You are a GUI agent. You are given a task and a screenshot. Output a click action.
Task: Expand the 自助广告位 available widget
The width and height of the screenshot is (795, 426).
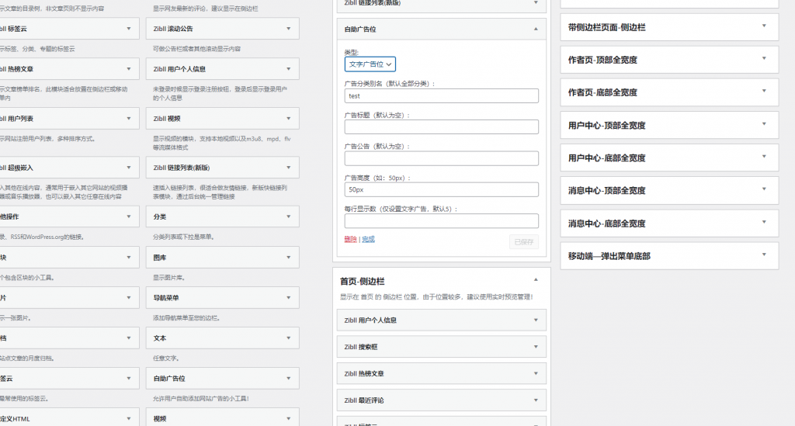pos(289,379)
